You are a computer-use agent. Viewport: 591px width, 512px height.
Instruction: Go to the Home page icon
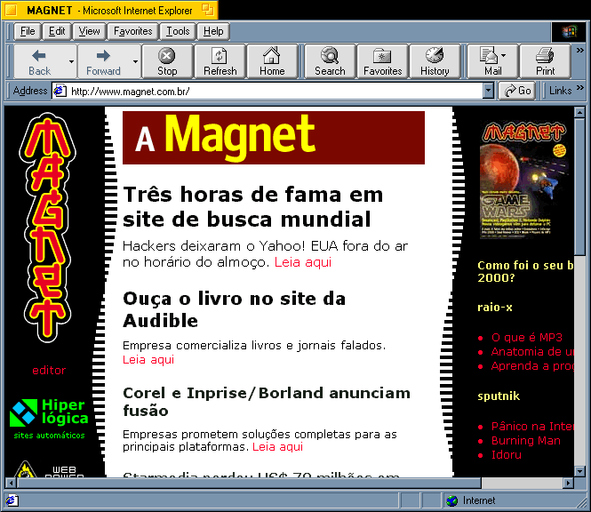[x=272, y=61]
